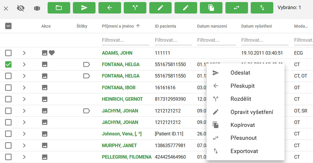Expand the CT, OT FONTANA, HELGA row chevron
Image resolution: width=313 pixels, height=163 pixels.
[24, 76]
